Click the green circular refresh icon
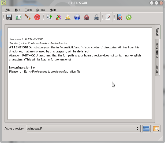The image size is (165, 143). [129, 17]
